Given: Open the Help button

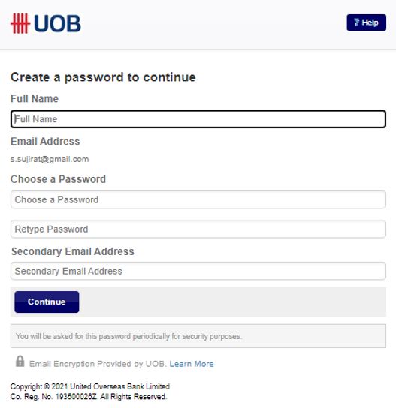Looking at the screenshot, I should tap(366, 22).
